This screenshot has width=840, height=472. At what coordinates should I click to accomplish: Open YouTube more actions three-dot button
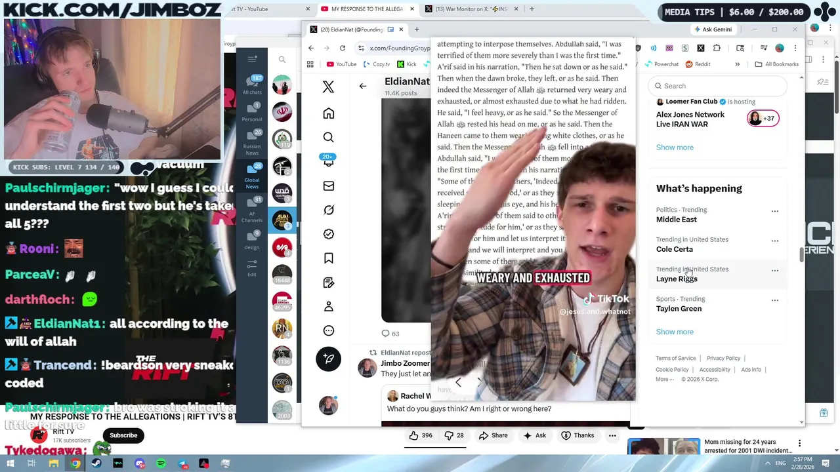612,435
